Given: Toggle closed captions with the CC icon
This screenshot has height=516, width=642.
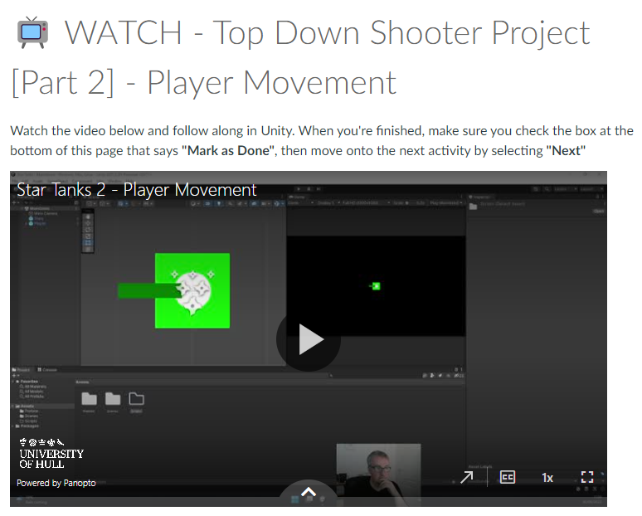Looking at the screenshot, I should pos(507,477).
